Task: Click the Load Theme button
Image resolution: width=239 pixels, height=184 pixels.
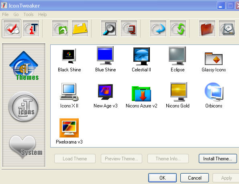Action: click(x=75, y=159)
